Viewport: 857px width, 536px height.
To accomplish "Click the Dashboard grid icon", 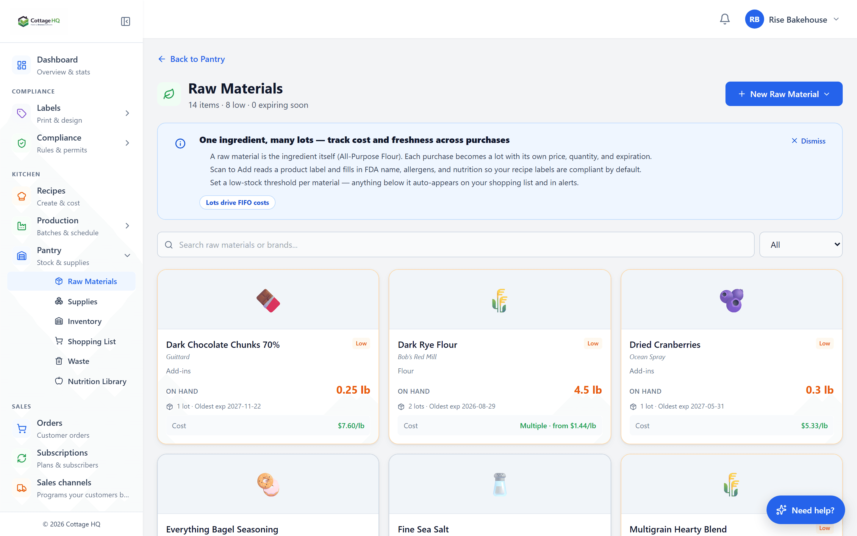I will [22, 65].
